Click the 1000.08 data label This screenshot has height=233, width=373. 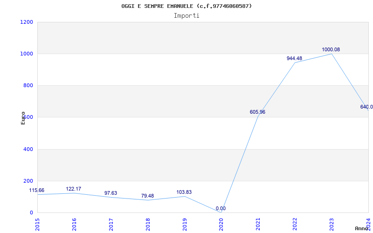point(331,50)
